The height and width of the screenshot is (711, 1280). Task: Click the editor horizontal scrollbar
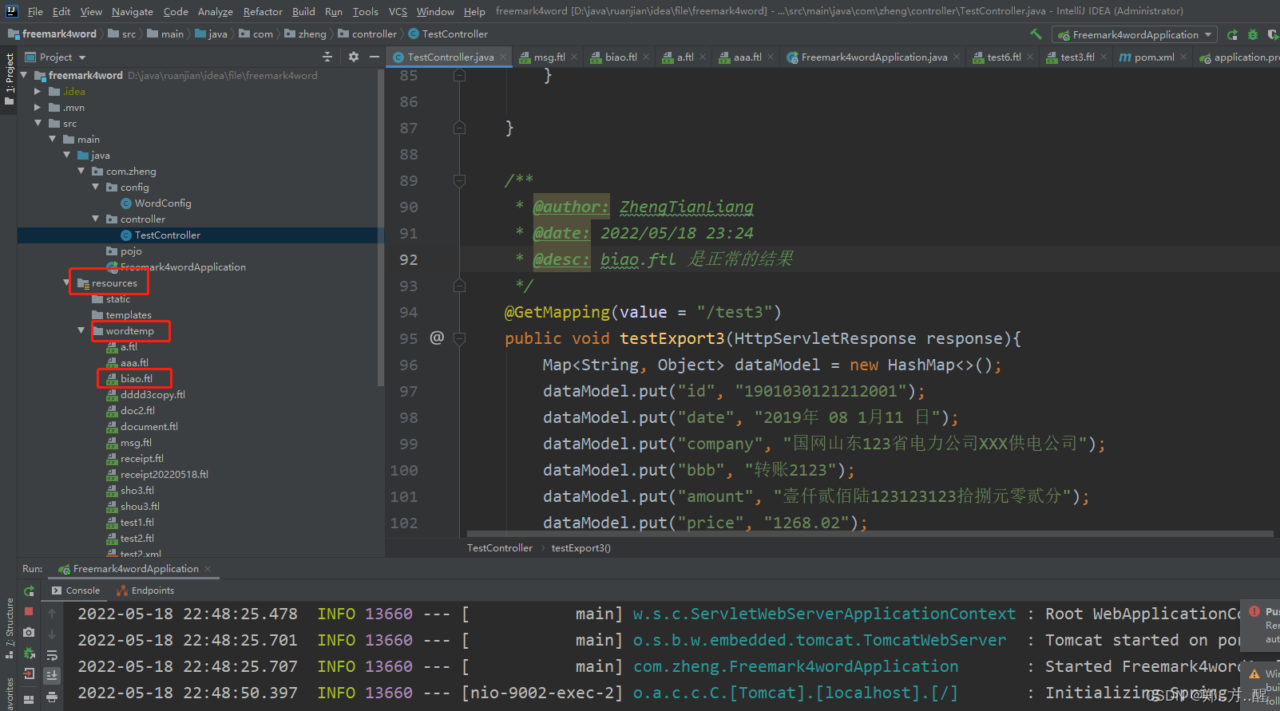pos(870,534)
